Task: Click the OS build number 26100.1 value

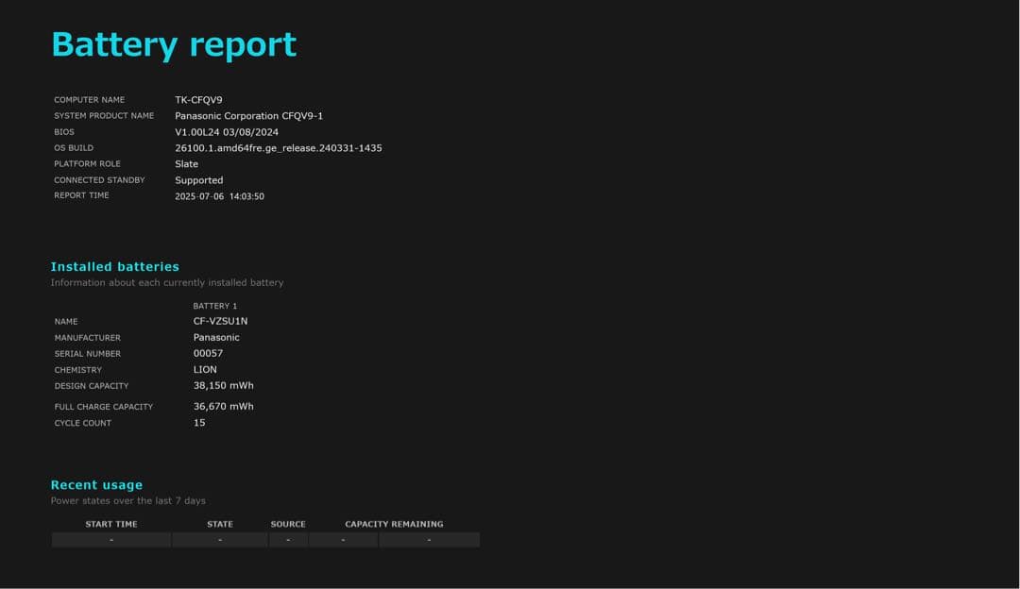Action: pyautogui.click(x=278, y=148)
